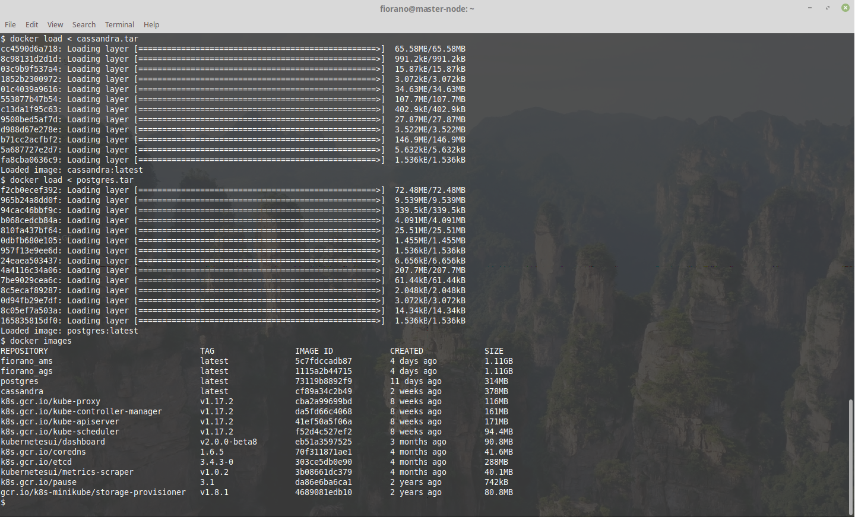Open the Terminal menu
This screenshot has width=855, height=517.
[119, 24]
